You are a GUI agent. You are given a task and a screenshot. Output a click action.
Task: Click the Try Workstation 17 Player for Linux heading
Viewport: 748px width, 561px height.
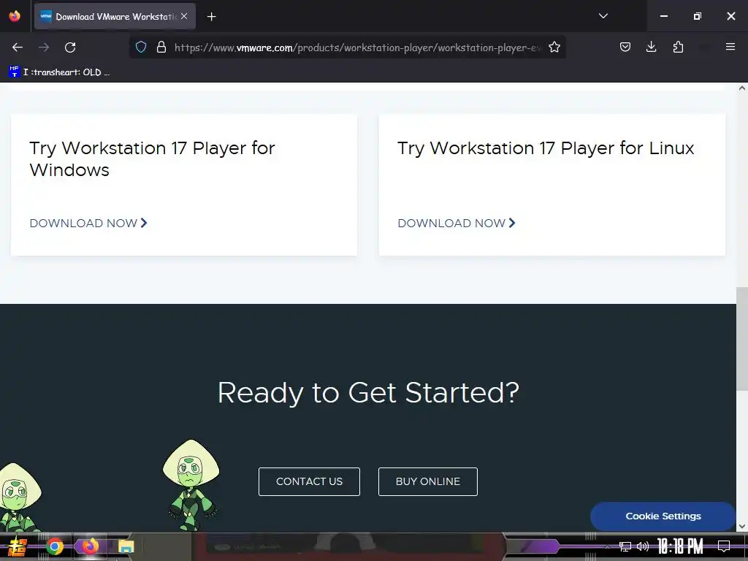pyautogui.click(x=546, y=148)
